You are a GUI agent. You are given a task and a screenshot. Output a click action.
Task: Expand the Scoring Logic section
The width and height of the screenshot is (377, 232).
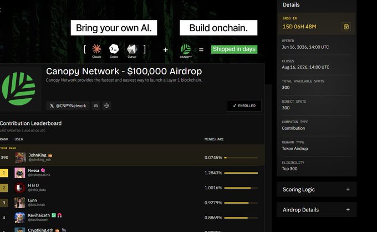(317, 189)
